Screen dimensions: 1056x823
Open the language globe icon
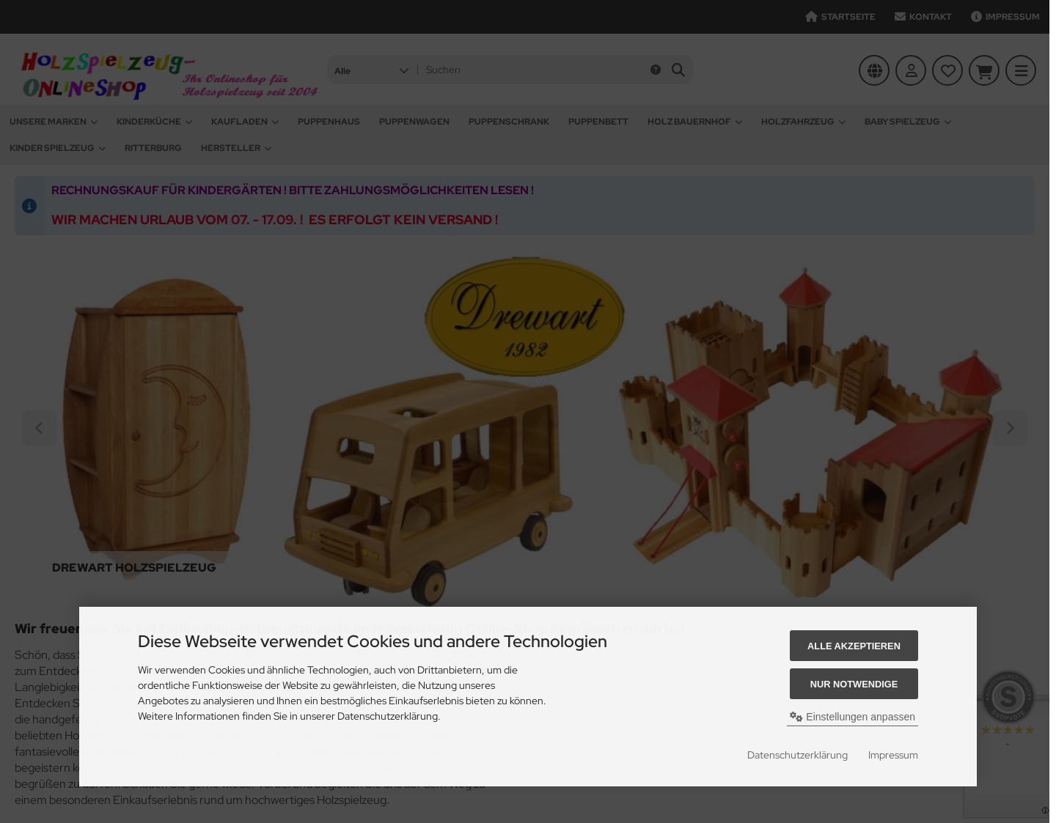pos(874,70)
